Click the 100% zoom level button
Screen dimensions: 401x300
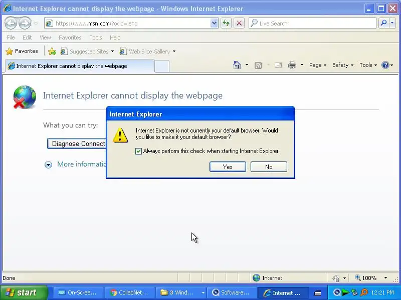(366, 278)
